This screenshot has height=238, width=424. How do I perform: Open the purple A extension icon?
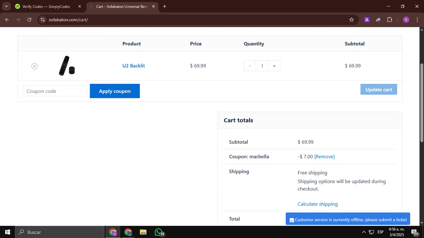[367, 20]
